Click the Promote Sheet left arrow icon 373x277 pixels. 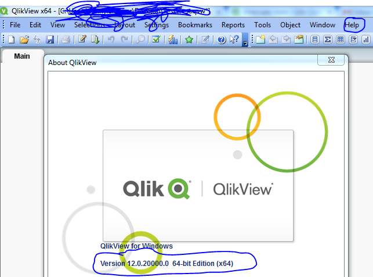(273, 39)
